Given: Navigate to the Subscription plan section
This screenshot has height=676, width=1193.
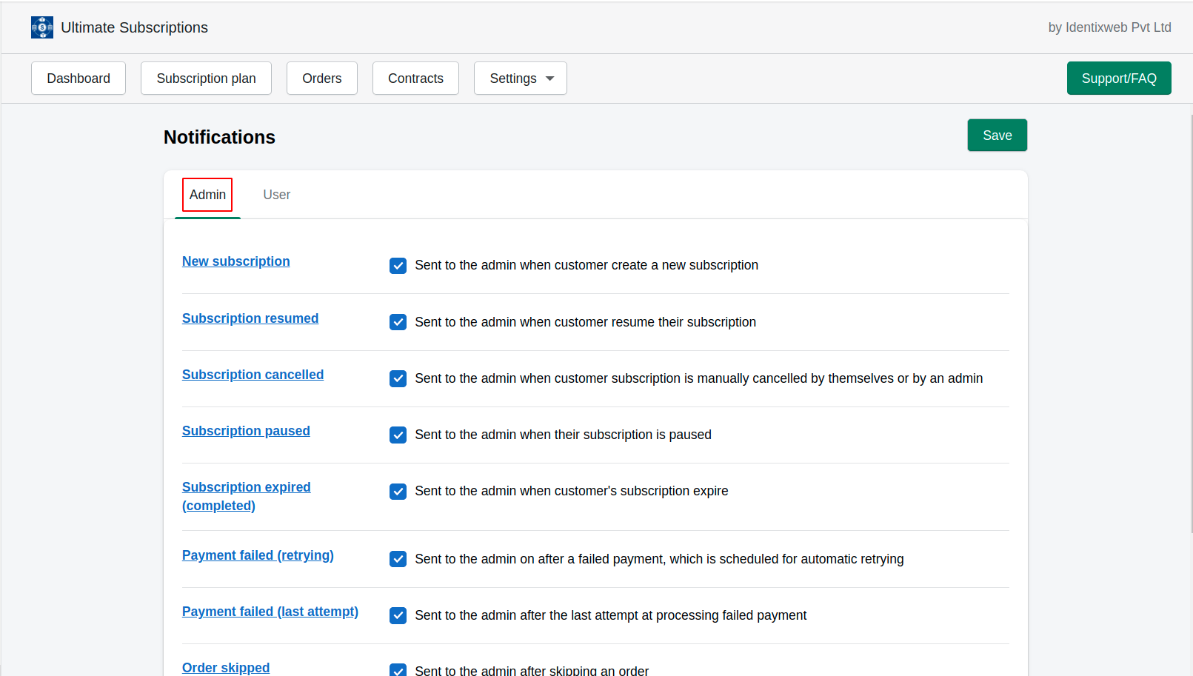Looking at the screenshot, I should pyautogui.click(x=206, y=78).
